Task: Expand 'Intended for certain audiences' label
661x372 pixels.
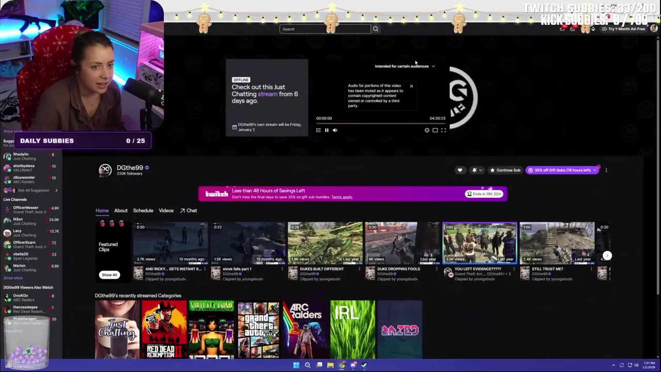Action: [405, 66]
